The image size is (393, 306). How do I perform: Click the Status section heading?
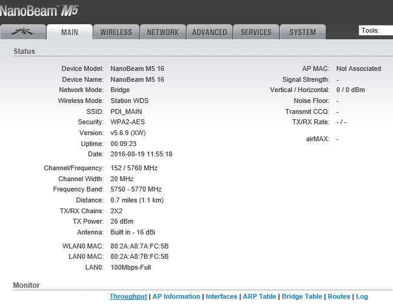[24, 52]
